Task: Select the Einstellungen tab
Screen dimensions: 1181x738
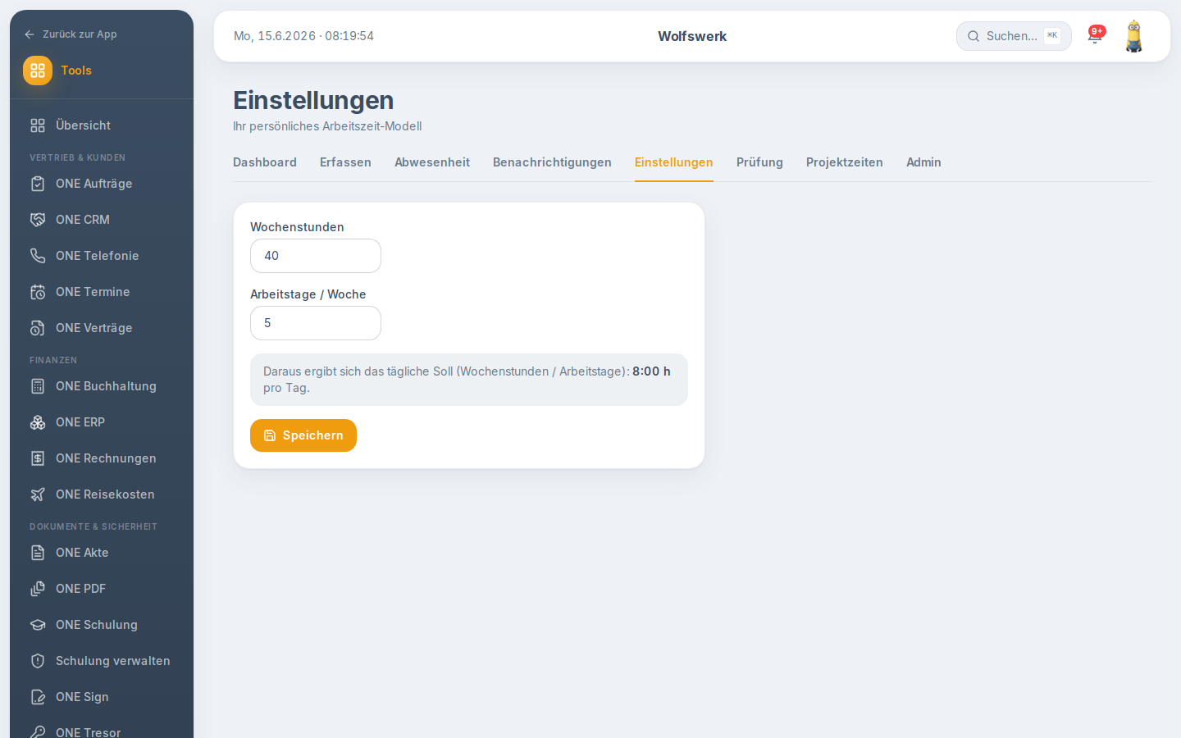Action: point(674,162)
